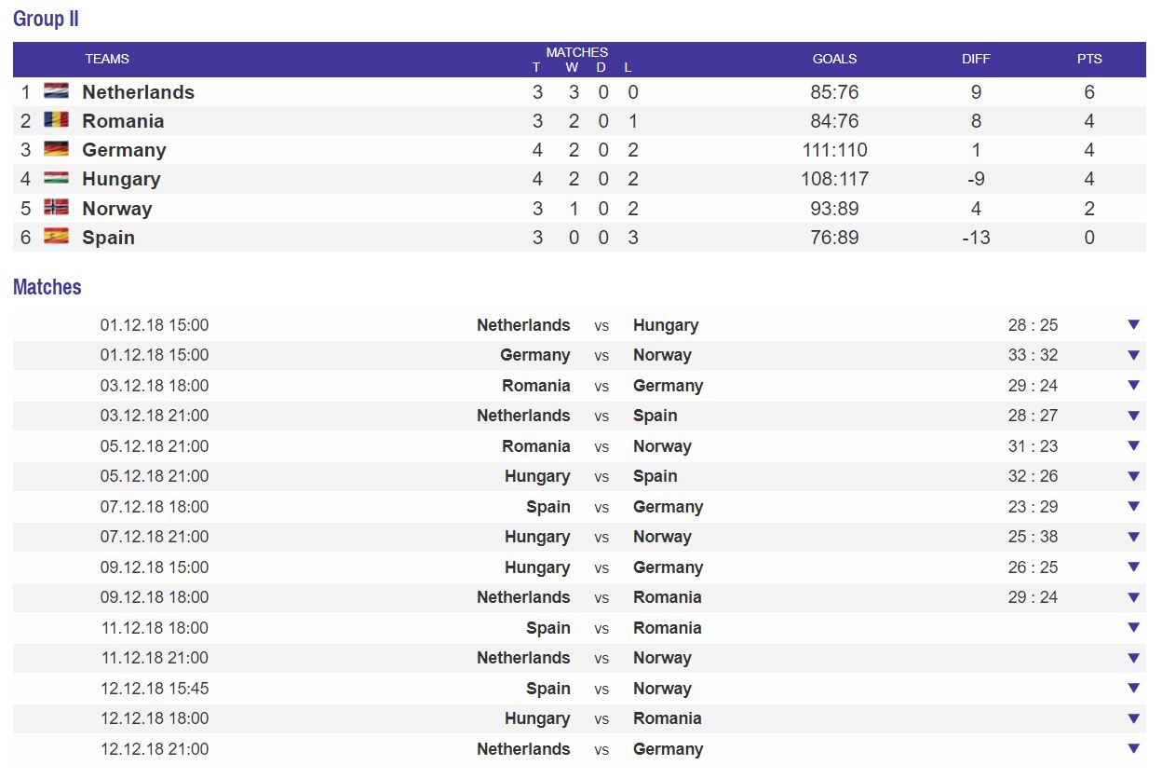Viewport: 1162px width, 779px height.
Task: Expand the Netherlands vs Romania match arrow
Action: pyautogui.click(x=1133, y=597)
